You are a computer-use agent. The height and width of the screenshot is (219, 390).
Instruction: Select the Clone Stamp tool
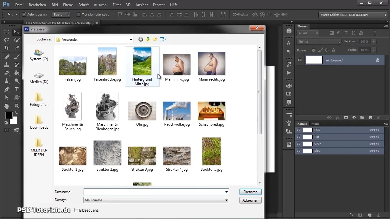pos(6,65)
